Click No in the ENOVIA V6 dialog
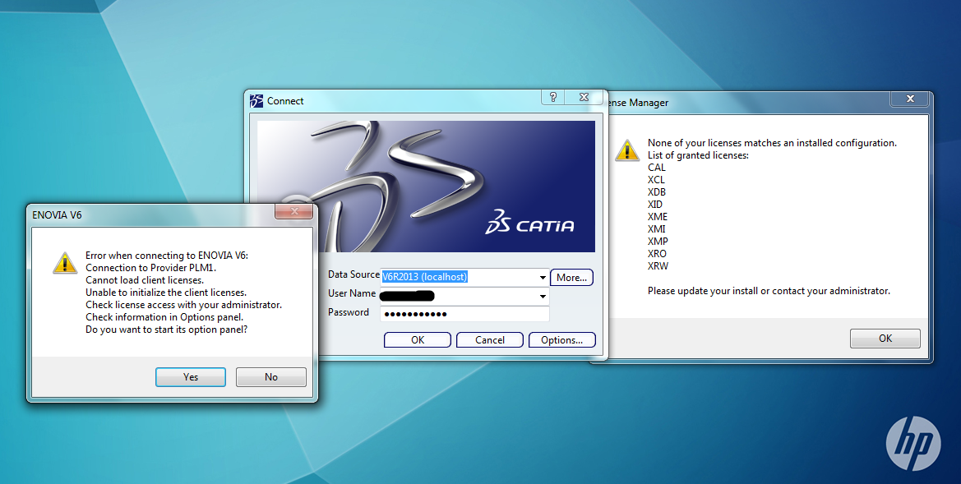 [x=271, y=377]
